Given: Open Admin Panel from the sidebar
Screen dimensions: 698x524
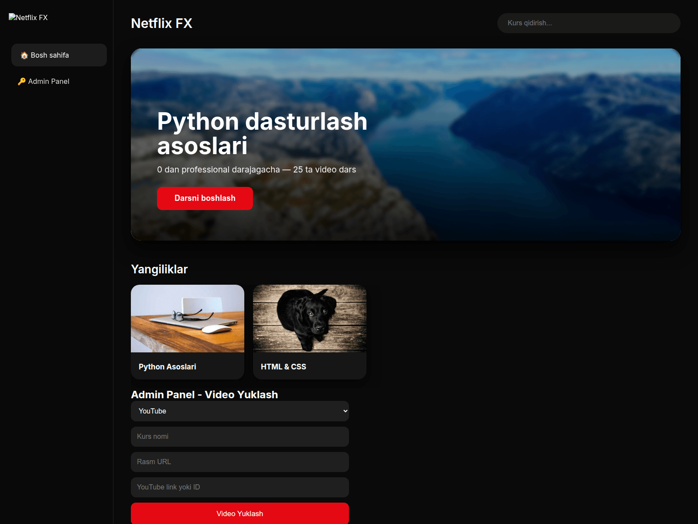Looking at the screenshot, I should click(48, 81).
